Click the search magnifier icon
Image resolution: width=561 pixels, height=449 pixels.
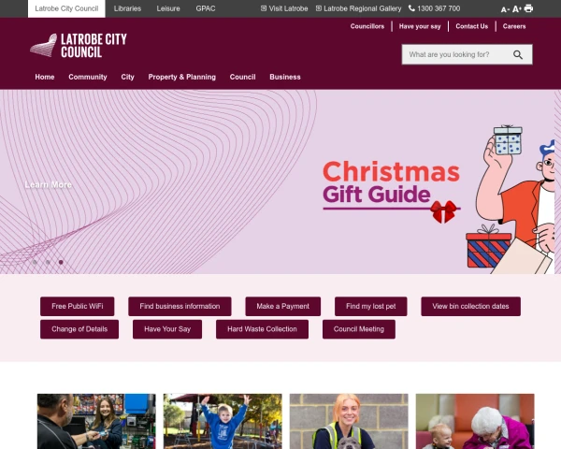click(518, 55)
